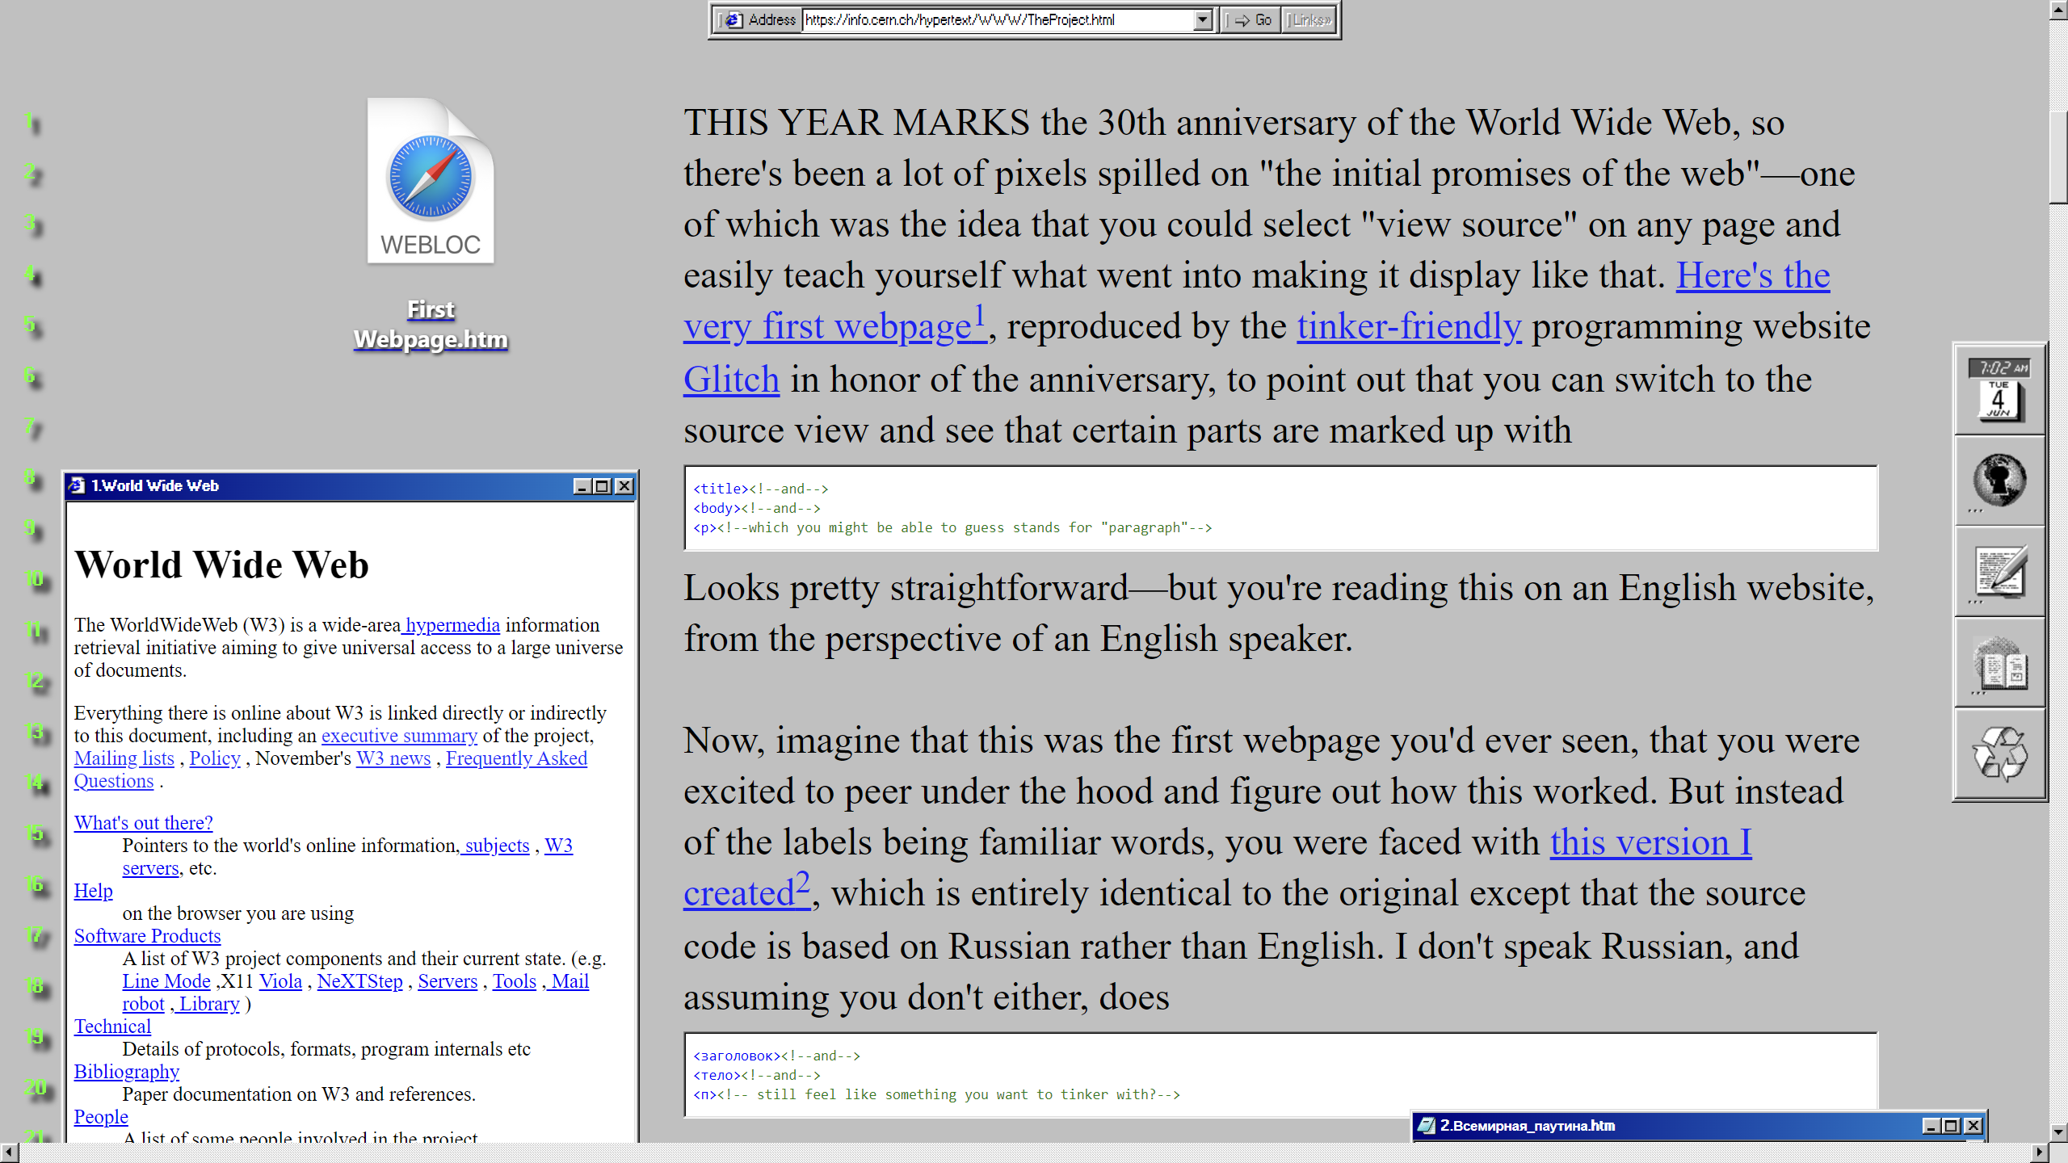Select the 'Software Products' link
Image resolution: width=2068 pixels, height=1163 pixels.
[147, 936]
